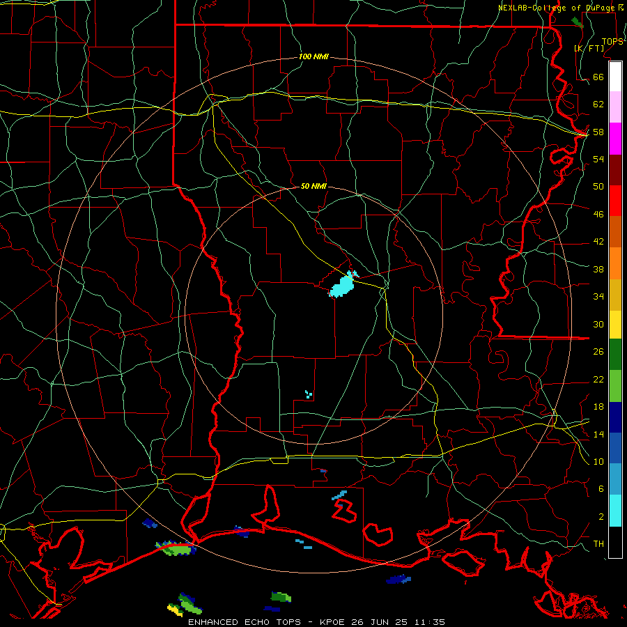
Task: Click the navy blue legend swatch
Action: pyautogui.click(x=615, y=417)
